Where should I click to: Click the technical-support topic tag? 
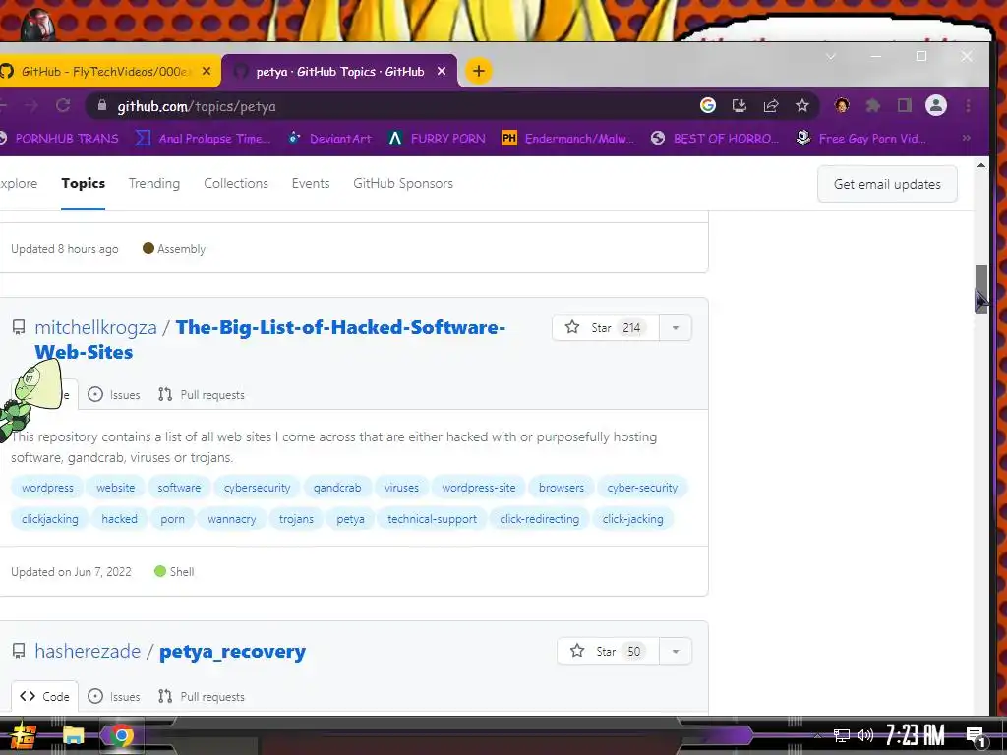[x=433, y=519]
